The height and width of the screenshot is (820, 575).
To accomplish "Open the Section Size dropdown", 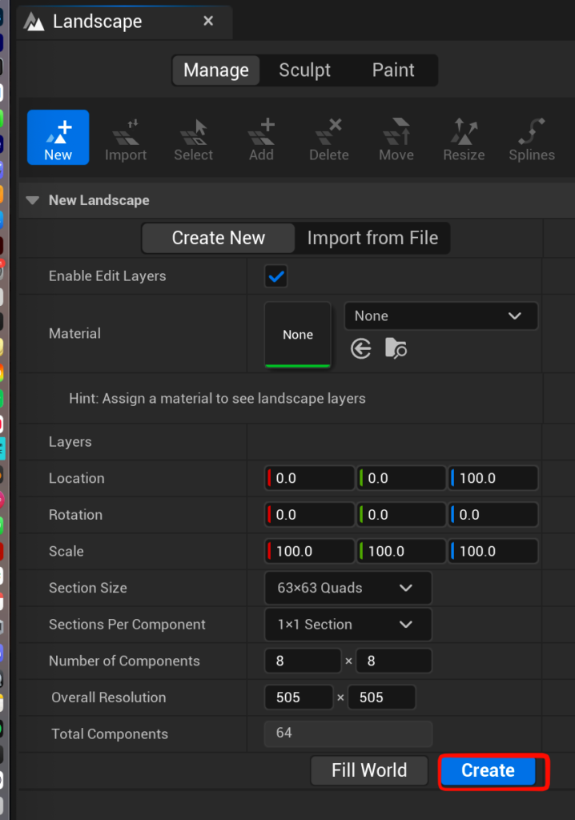I will [348, 588].
